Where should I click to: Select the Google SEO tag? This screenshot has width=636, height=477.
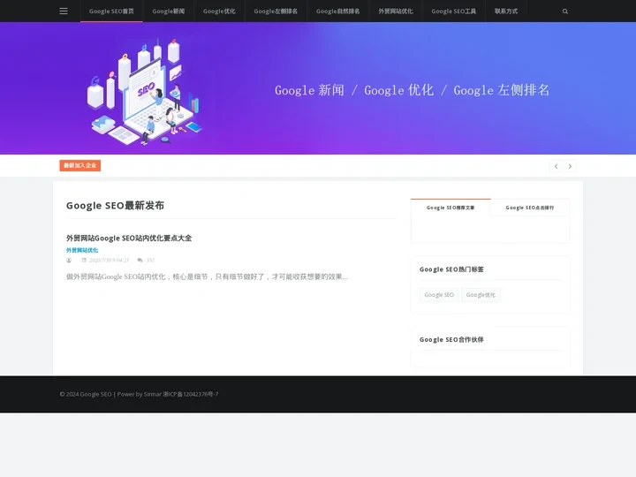point(439,295)
